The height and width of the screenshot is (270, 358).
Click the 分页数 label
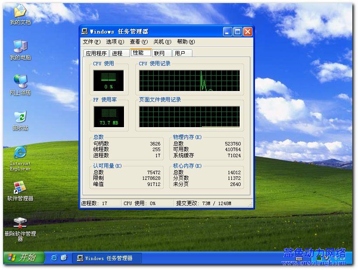coord(181,178)
